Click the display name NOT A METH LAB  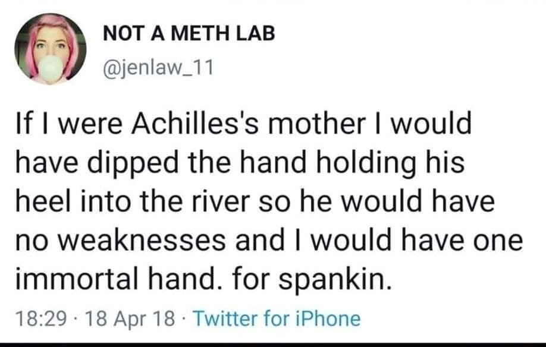189,33
